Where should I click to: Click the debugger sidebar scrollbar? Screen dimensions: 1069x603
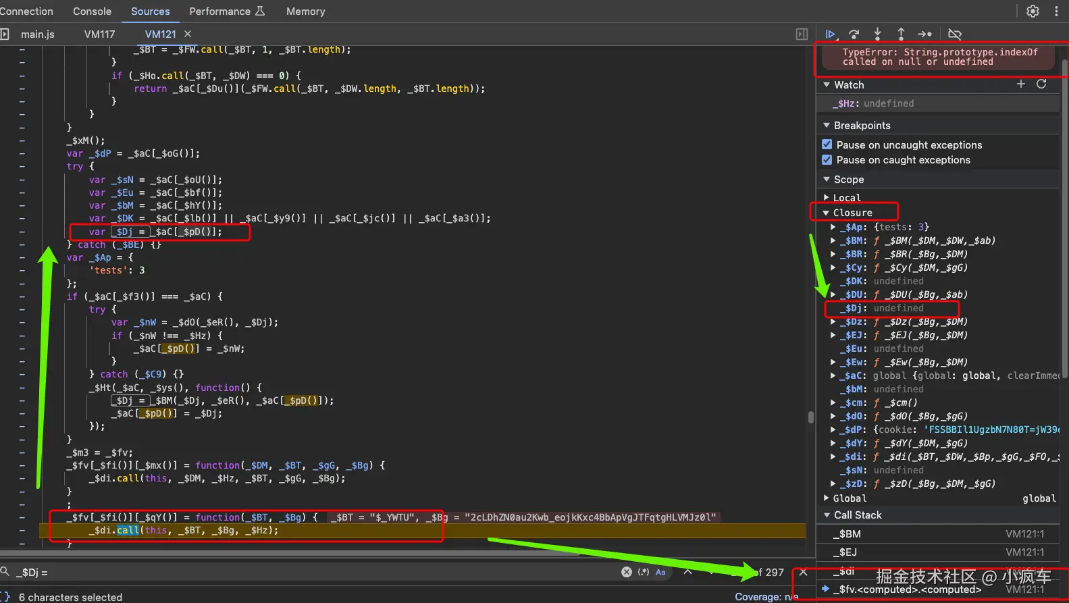(1065, 219)
